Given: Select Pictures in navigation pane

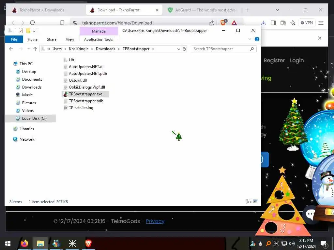Looking at the screenshot, I should (x=29, y=103).
